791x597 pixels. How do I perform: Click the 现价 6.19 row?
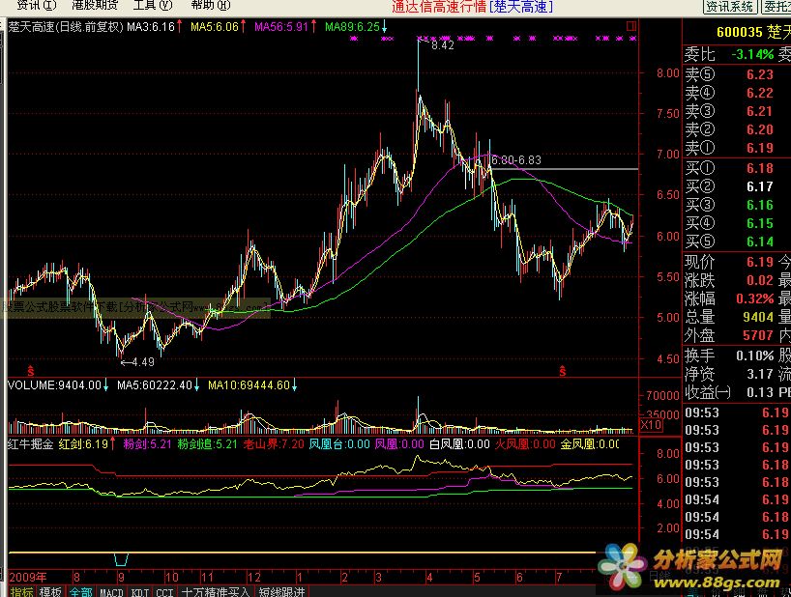tap(737, 262)
